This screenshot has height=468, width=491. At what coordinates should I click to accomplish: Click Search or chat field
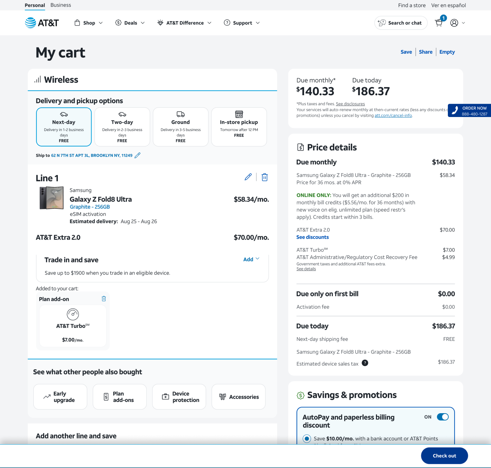[401, 23]
